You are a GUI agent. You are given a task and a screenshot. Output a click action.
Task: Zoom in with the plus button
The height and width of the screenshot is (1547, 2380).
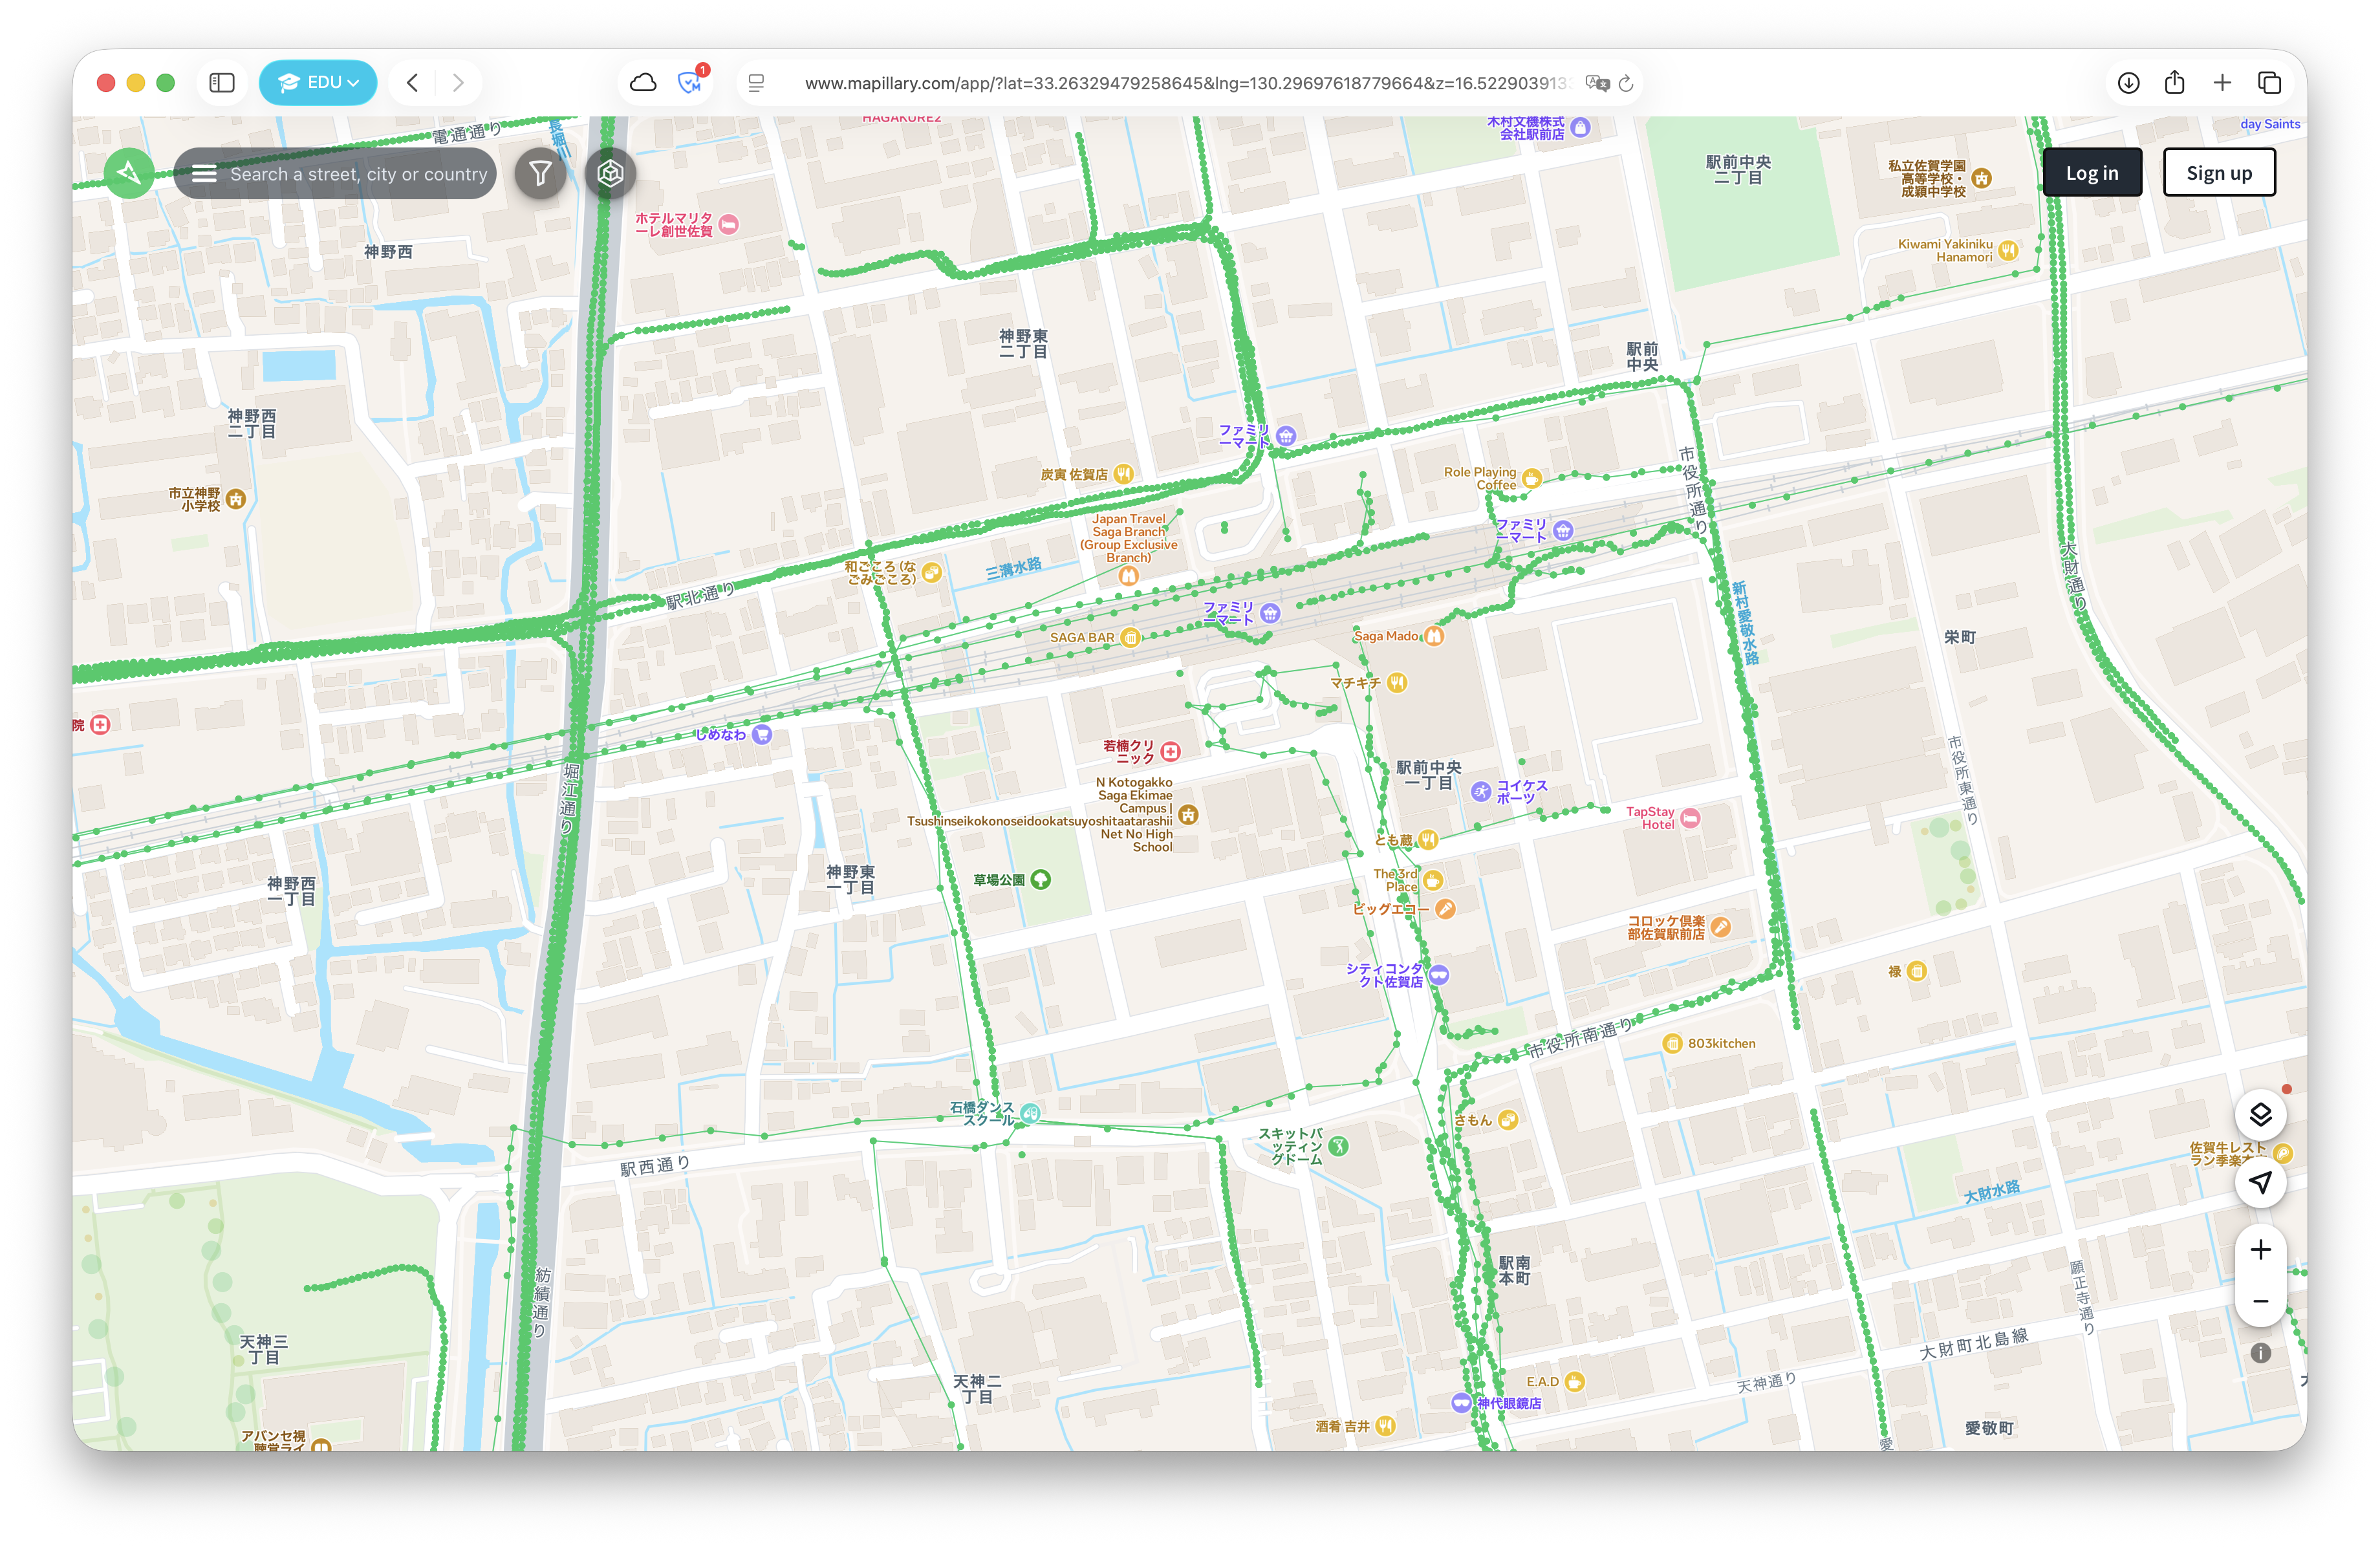click(2260, 1250)
